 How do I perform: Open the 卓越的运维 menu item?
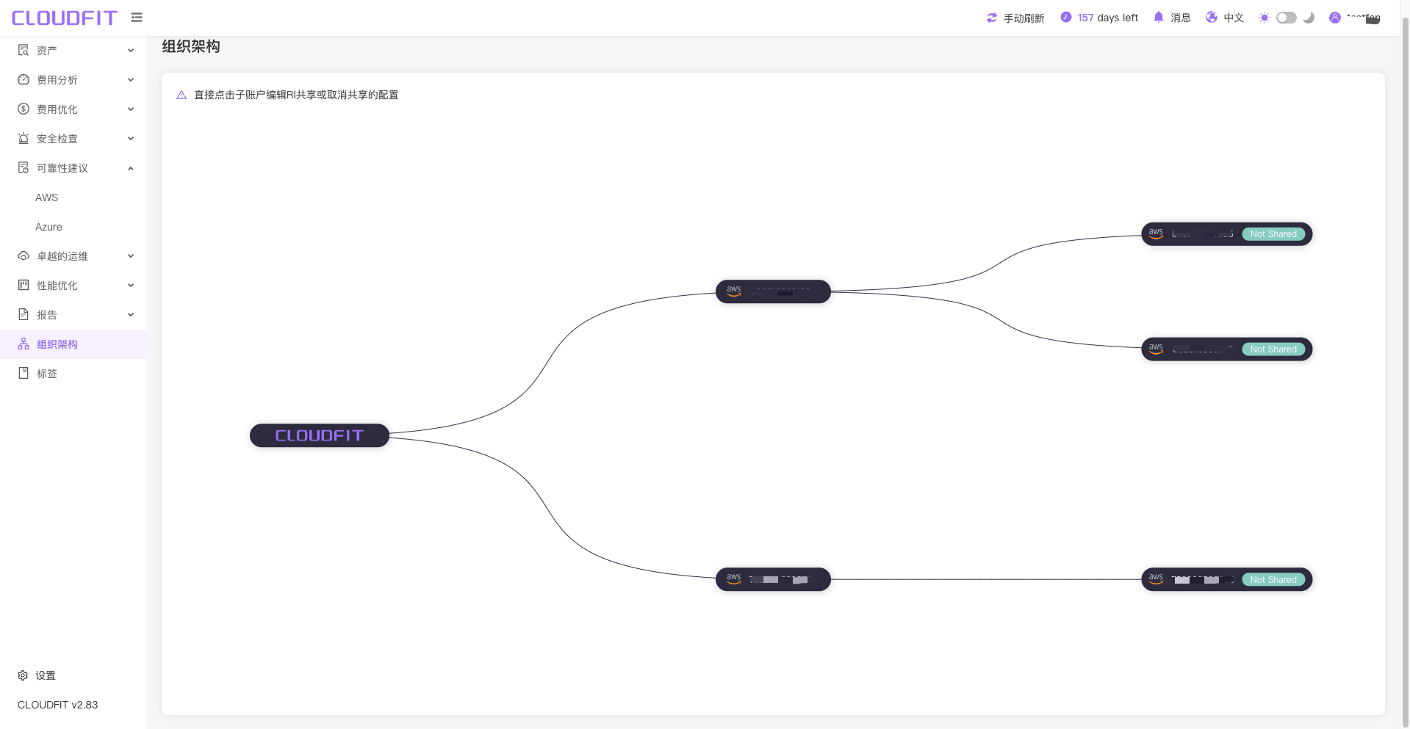tap(62, 256)
